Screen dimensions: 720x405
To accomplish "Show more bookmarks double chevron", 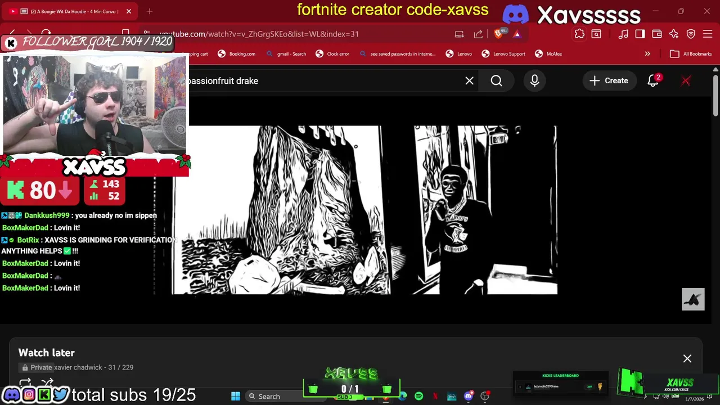I will (647, 54).
